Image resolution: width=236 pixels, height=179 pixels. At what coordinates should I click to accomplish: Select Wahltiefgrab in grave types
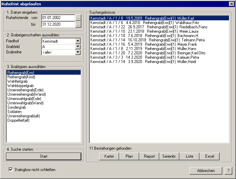point(44,81)
